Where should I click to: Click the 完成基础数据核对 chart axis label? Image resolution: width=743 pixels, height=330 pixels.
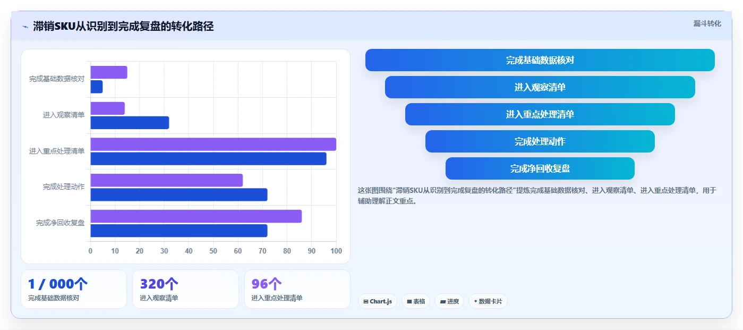pyautogui.click(x=57, y=79)
